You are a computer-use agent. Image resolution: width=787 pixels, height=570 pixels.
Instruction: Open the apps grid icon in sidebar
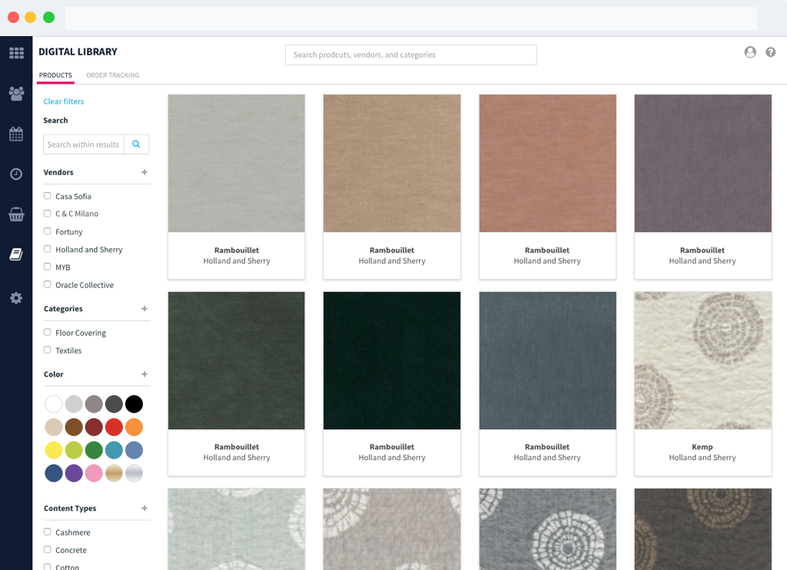tap(16, 53)
